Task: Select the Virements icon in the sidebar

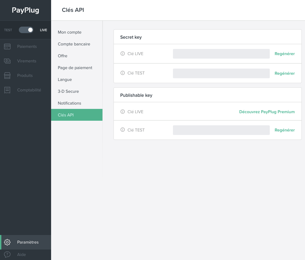Action: (7, 61)
